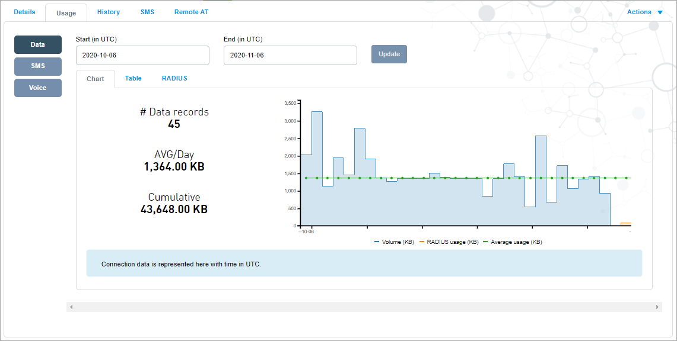Switch to the History tab
This screenshot has height=341, width=677.
click(x=109, y=12)
